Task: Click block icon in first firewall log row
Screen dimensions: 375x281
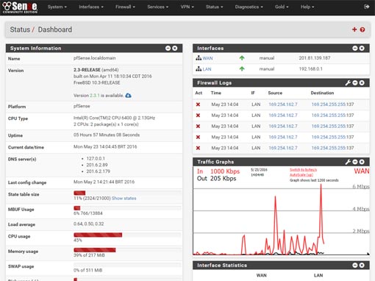Action: (198, 104)
